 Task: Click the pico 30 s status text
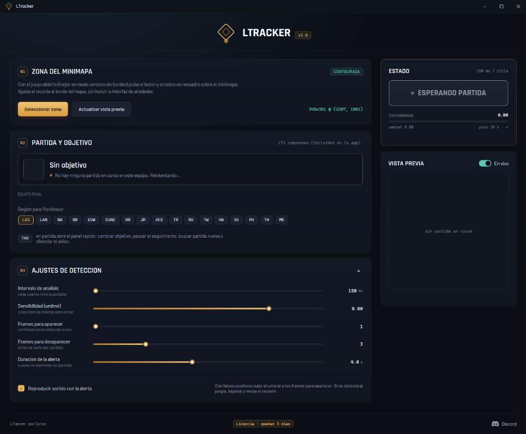click(x=493, y=127)
